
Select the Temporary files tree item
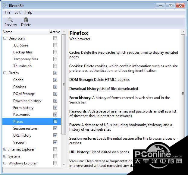26,59
